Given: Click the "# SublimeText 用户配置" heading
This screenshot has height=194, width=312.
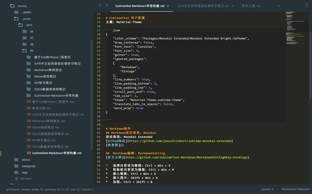Looking at the screenshot, I should [125, 18].
